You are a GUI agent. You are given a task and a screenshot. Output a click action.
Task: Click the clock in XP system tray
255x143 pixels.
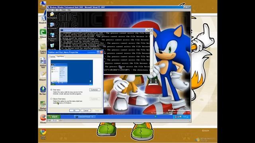click(x=186, y=117)
